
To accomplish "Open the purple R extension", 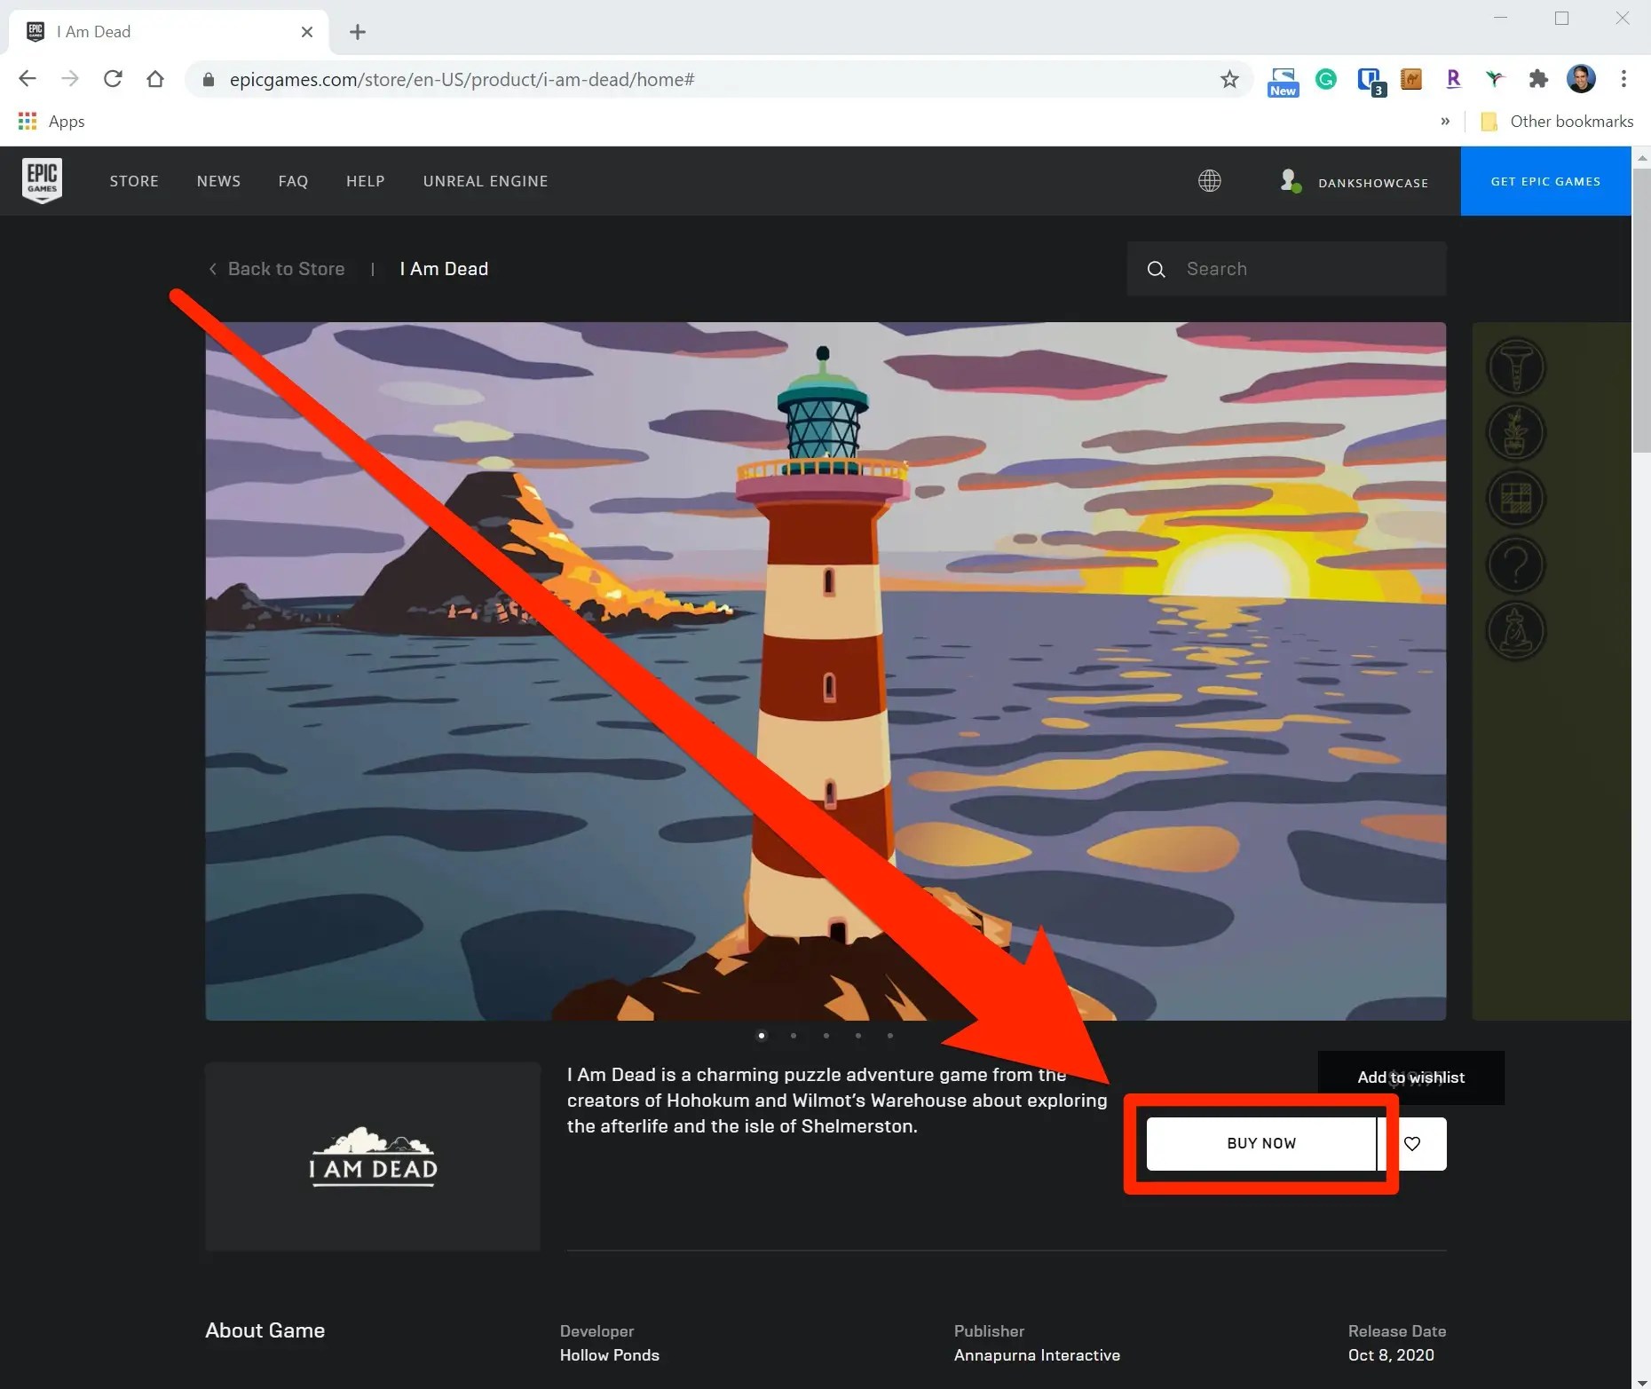I will pos(1453,79).
